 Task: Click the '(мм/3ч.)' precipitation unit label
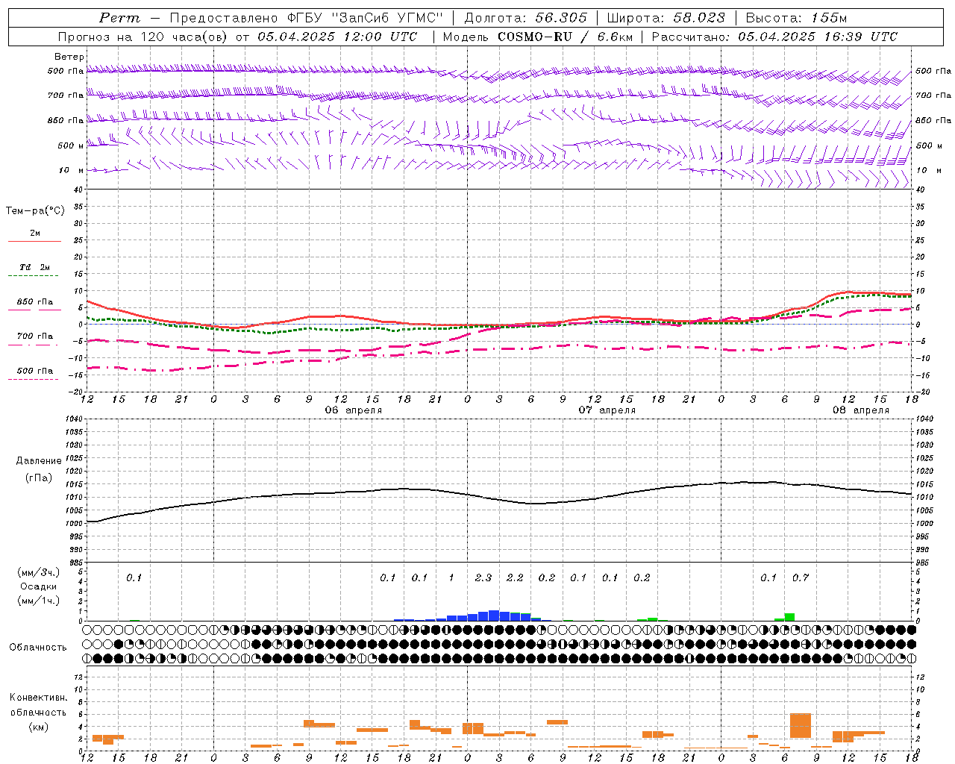39,572
